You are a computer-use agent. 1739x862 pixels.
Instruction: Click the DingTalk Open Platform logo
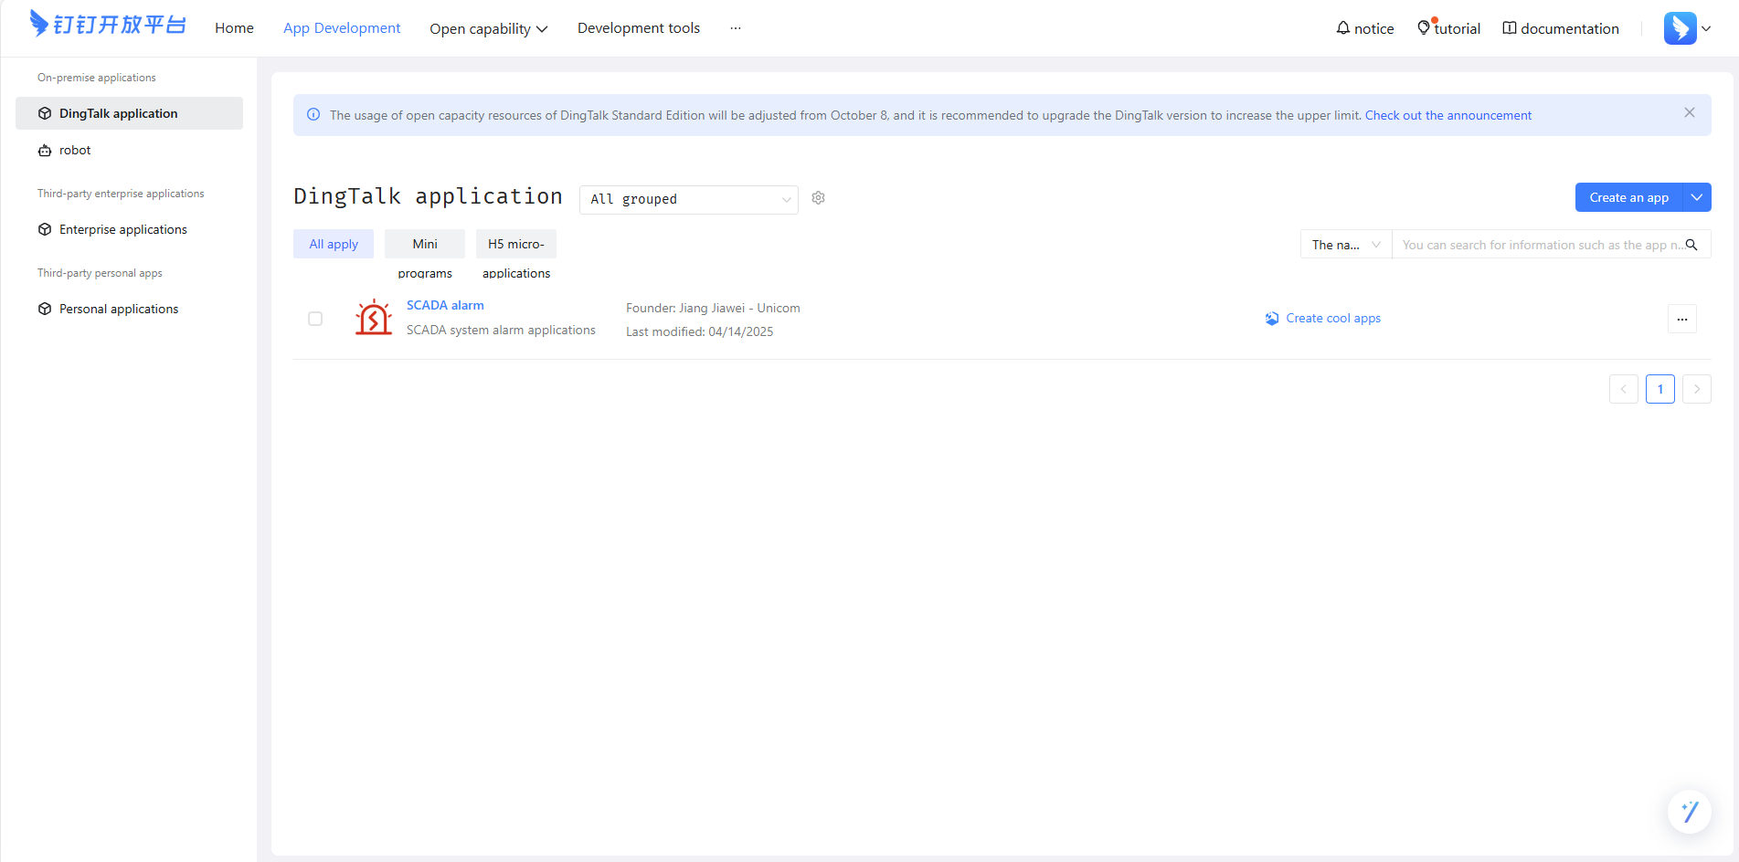point(108,25)
